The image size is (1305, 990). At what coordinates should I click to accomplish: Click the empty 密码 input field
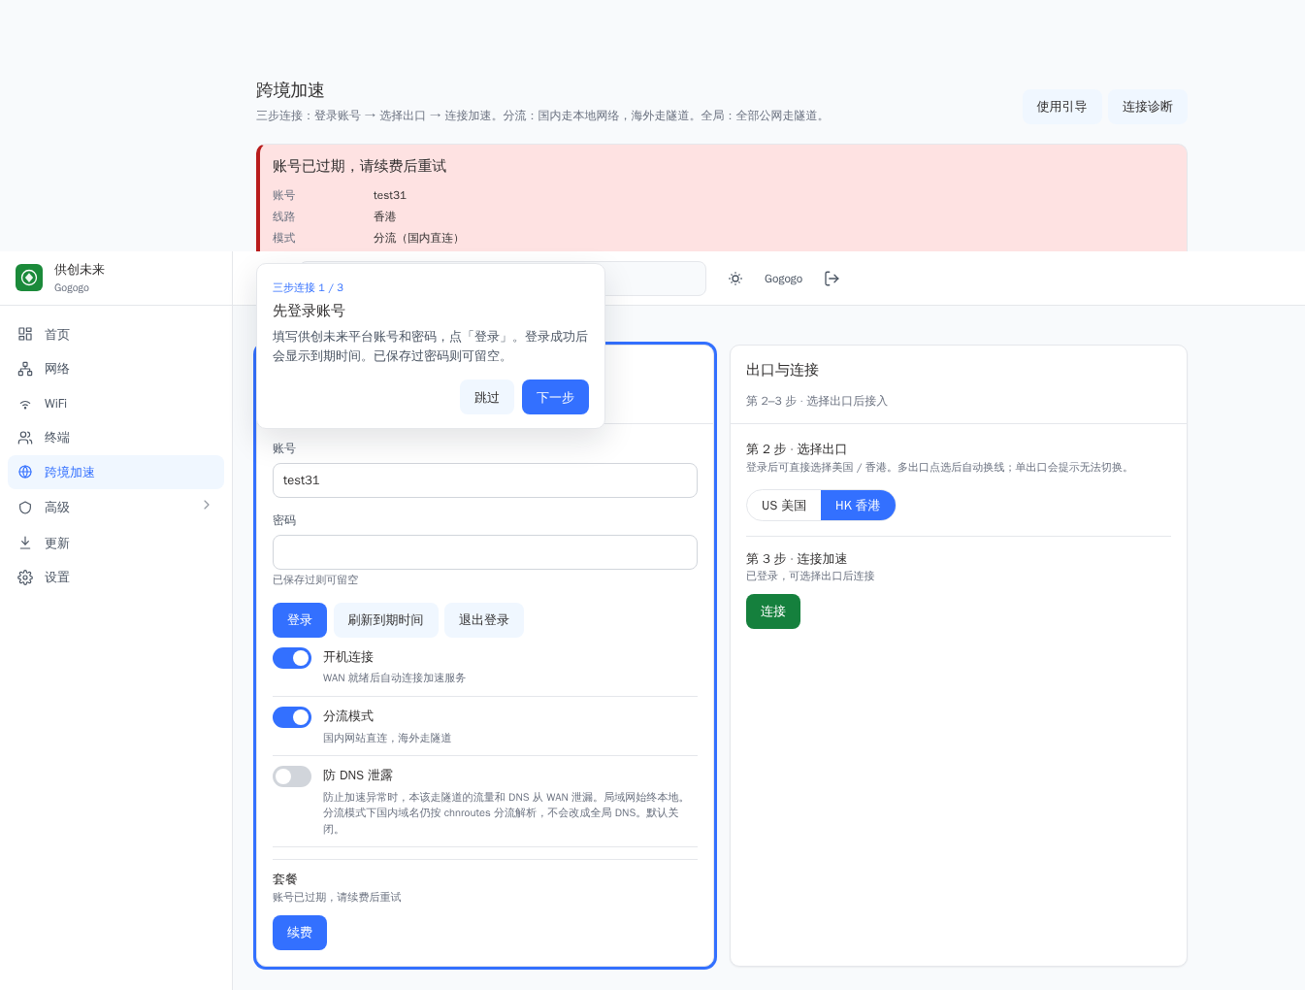pyautogui.click(x=485, y=552)
